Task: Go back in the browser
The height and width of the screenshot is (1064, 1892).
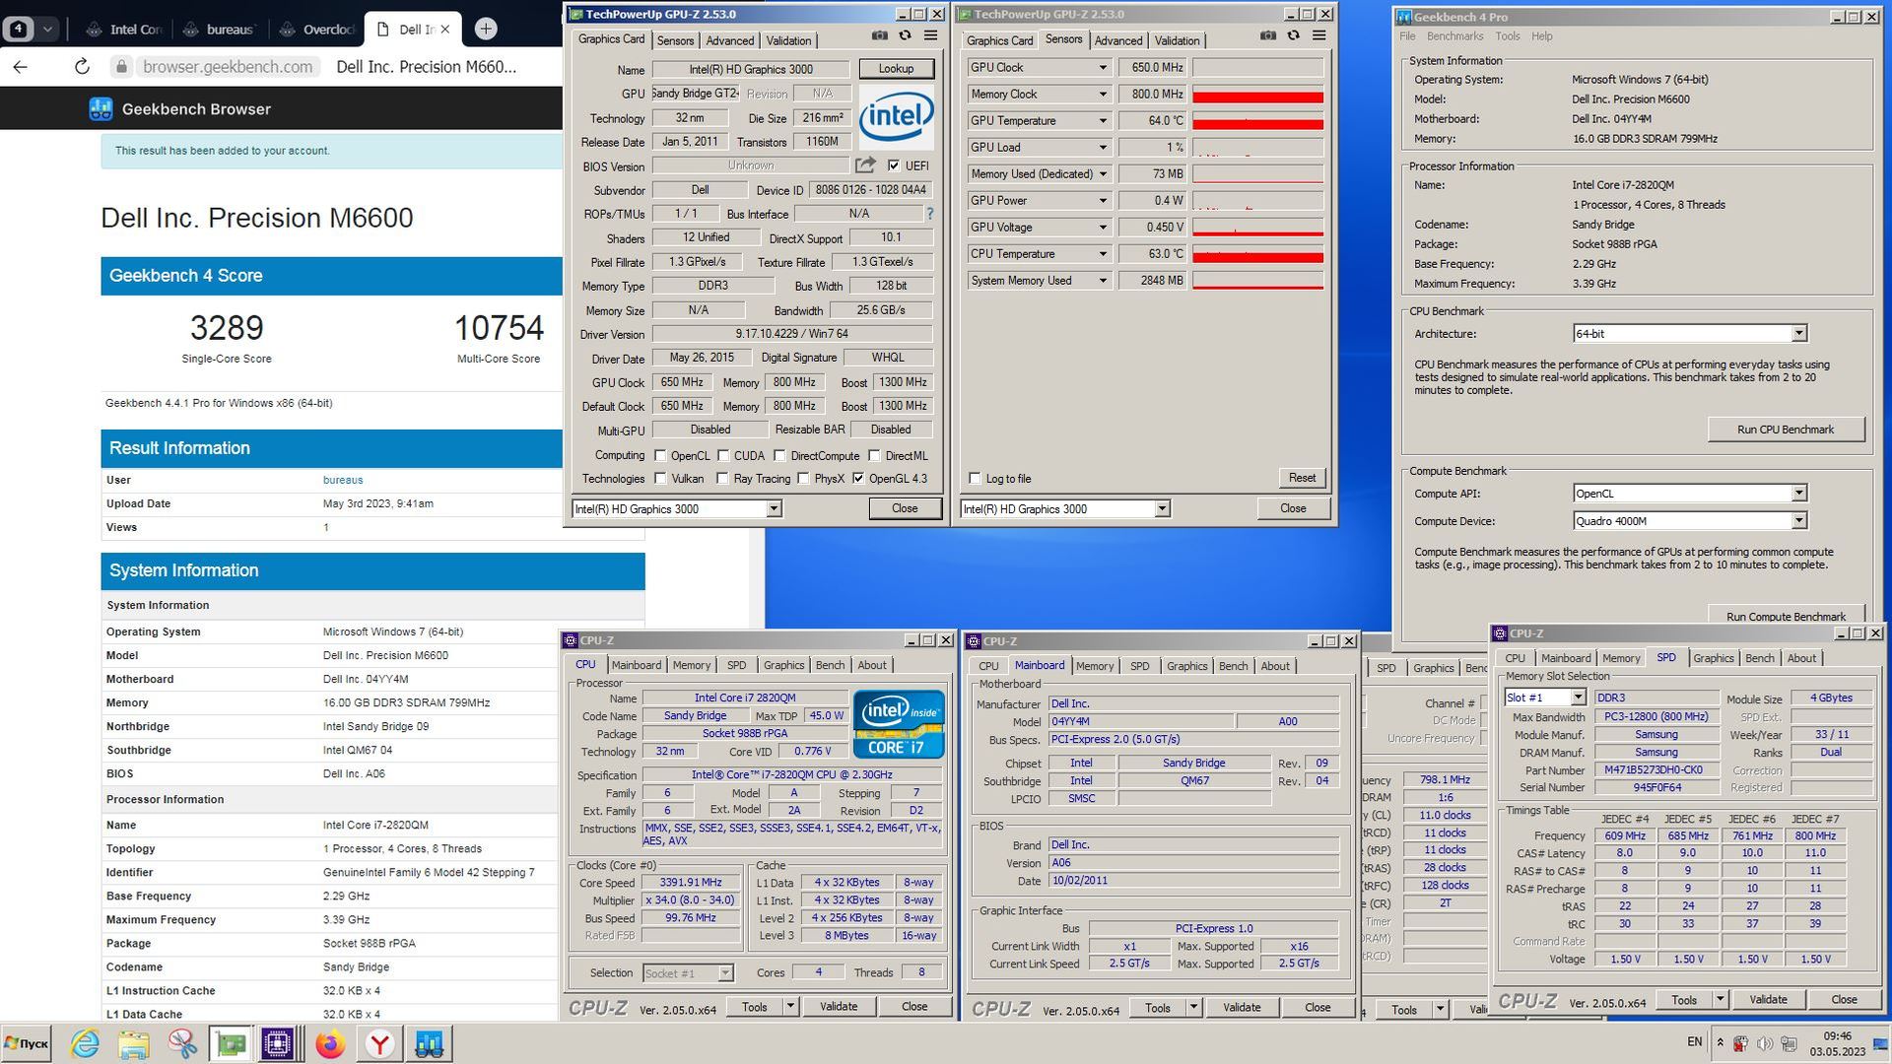Action: tap(21, 67)
